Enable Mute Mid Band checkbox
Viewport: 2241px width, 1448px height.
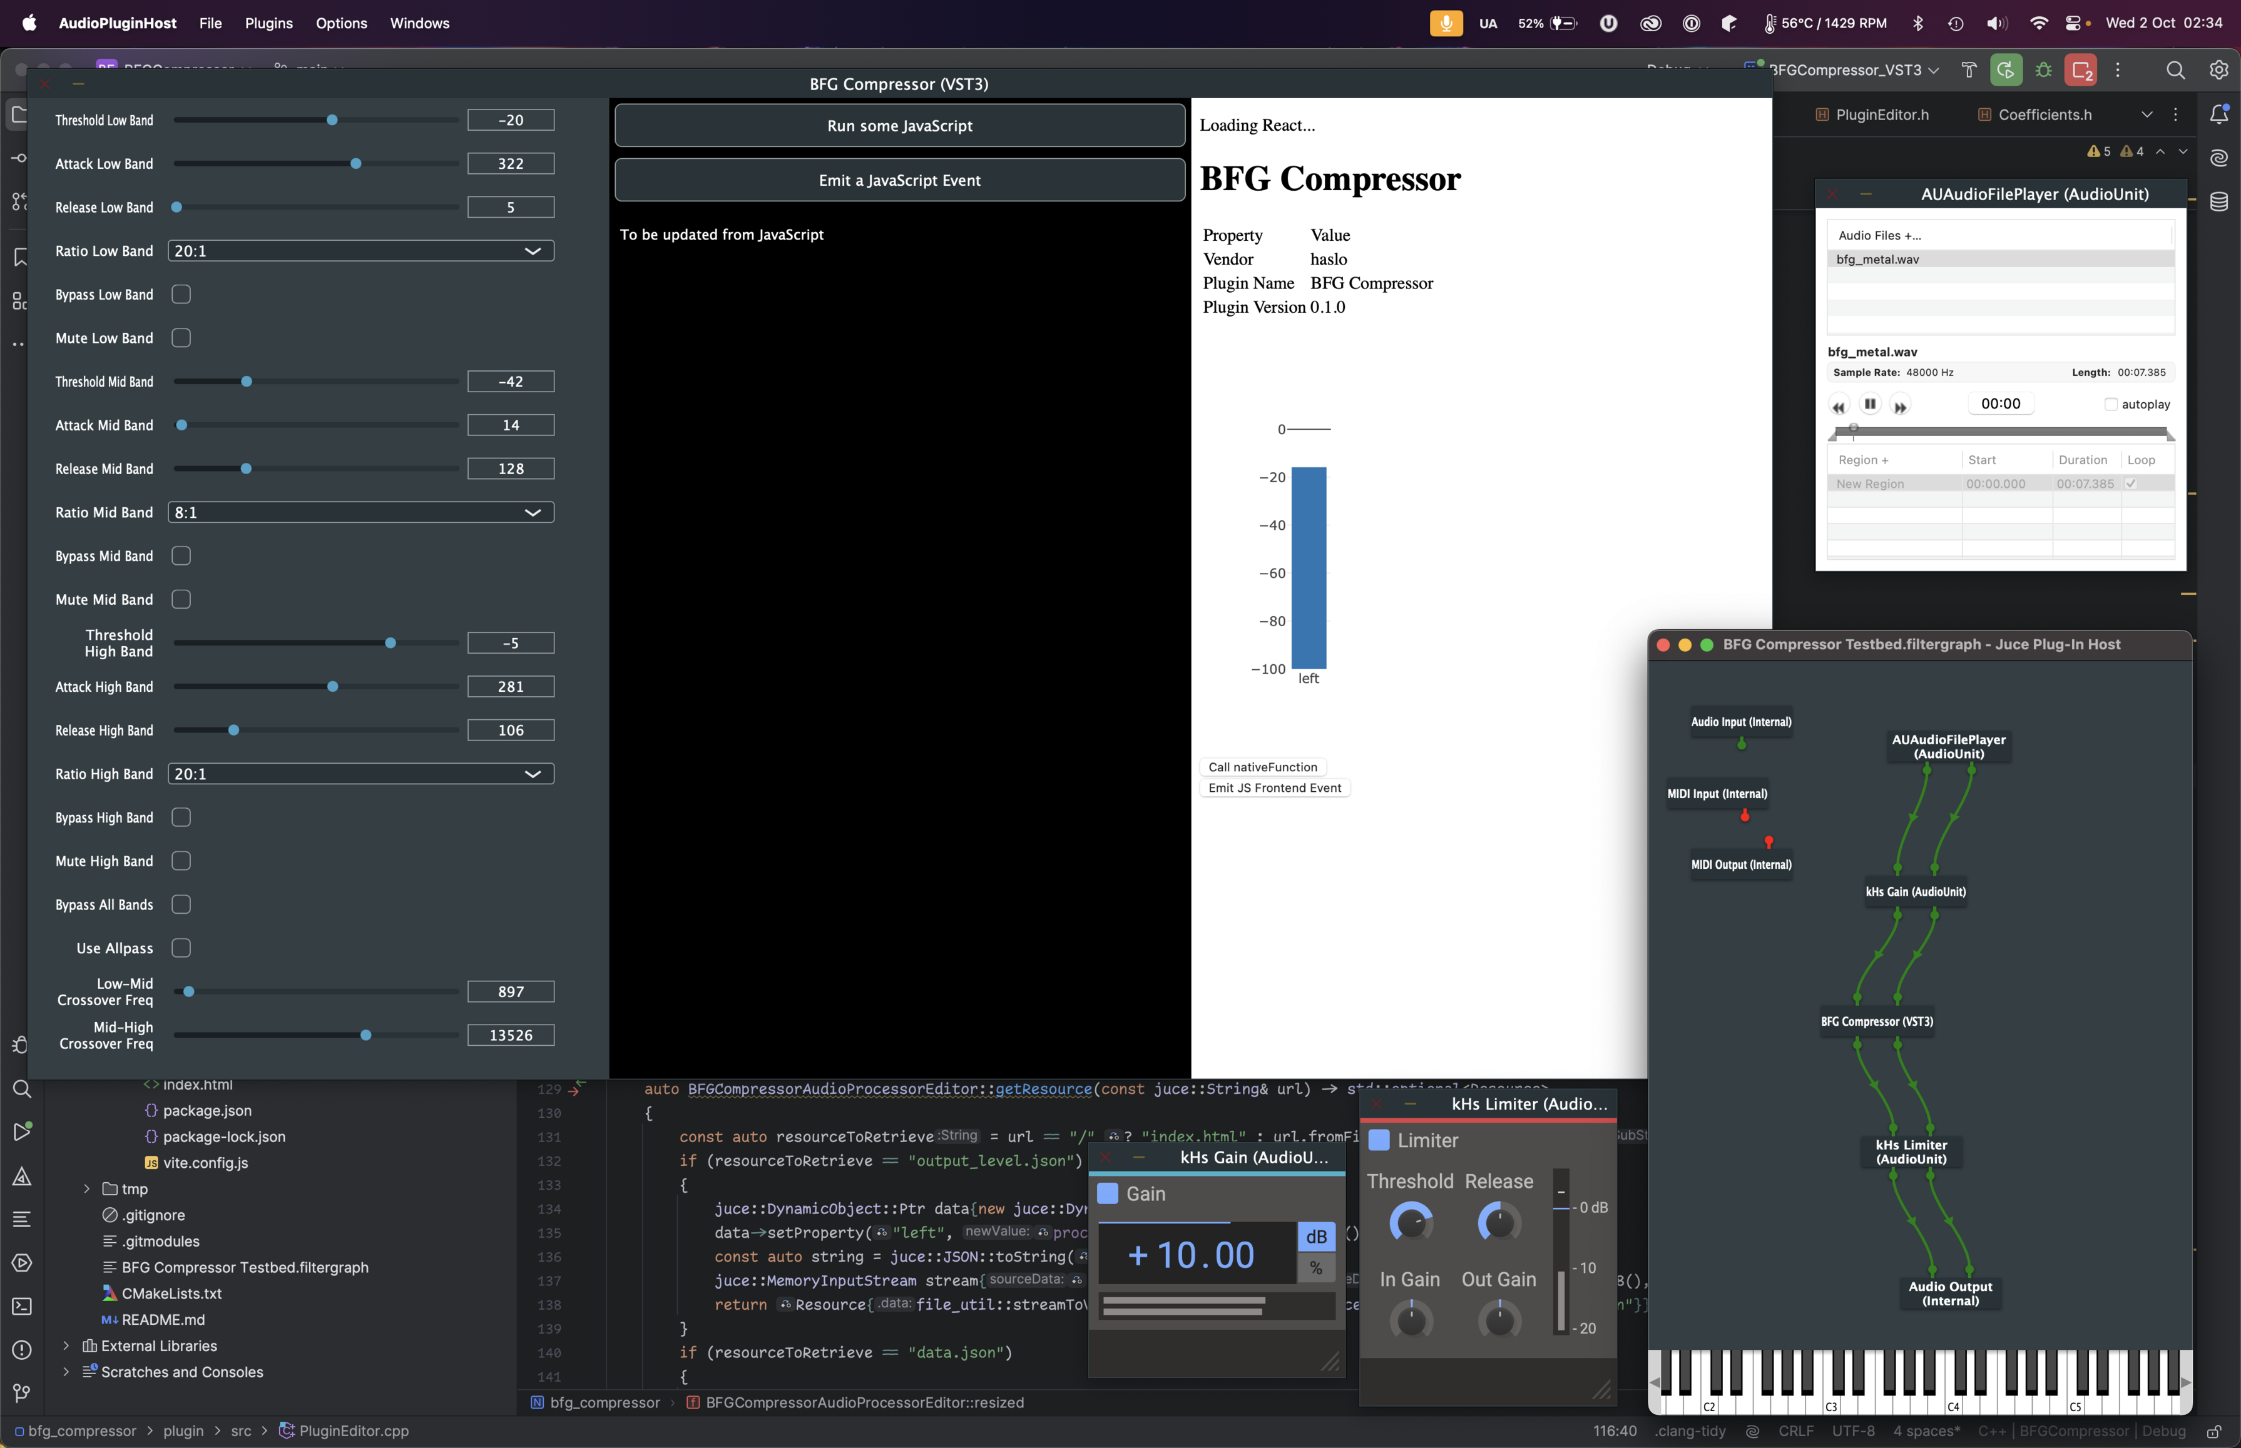pyautogui.click(x=181, y=599)
